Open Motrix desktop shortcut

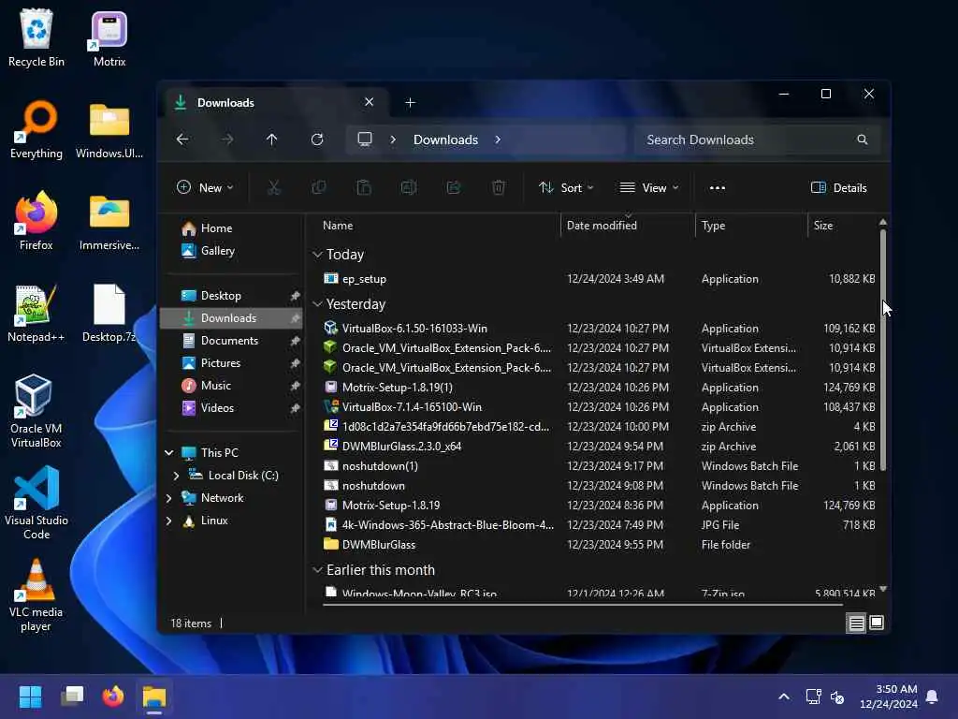pyautogui.click(x=109, y=37)
